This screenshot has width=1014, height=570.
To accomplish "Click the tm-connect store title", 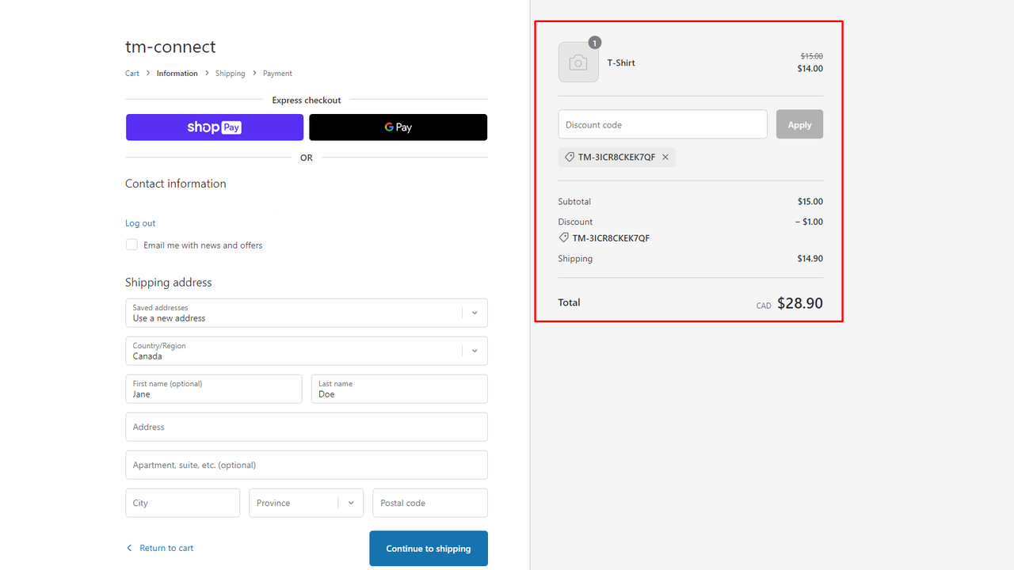I will click(170, 47).
